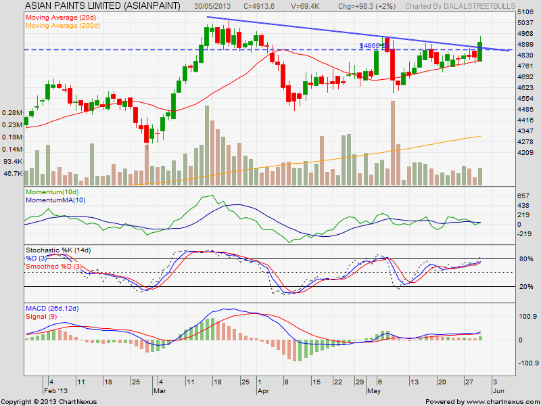This screenshot has width=541, height=406.
Task: Click the volume value V=69.4K
Action: coord(304,6)
